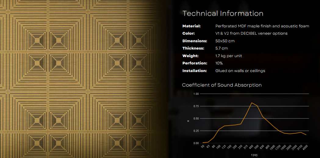Click Glued on walls or ceilings text
This screenshot has height=158, width=320.
pyautogui.click(x=240, y=71)
